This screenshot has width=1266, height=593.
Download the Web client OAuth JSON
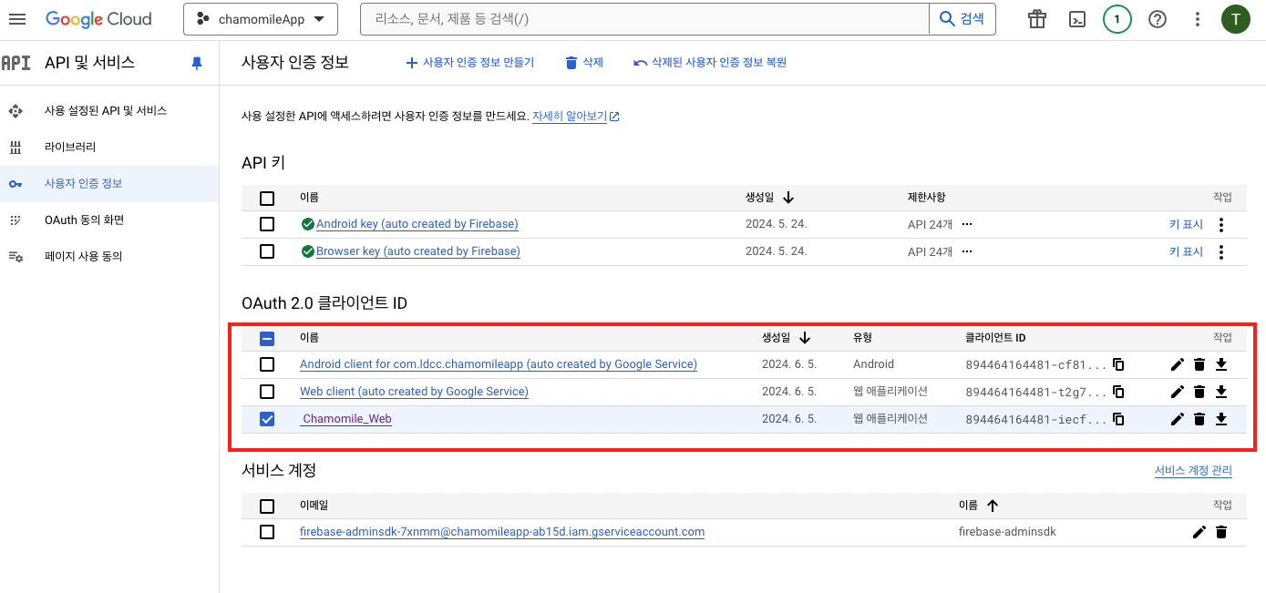point(1221,393)
